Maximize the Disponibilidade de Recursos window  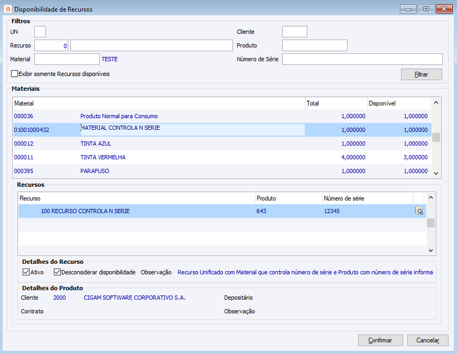pyautogui.click(x=426, y=9)
